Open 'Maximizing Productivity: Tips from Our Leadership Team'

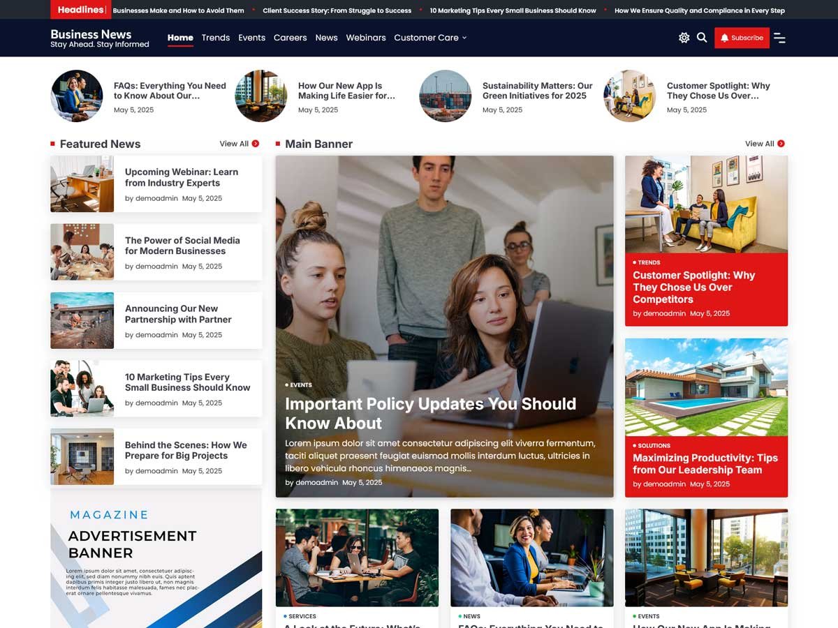(x=705, y=464)
